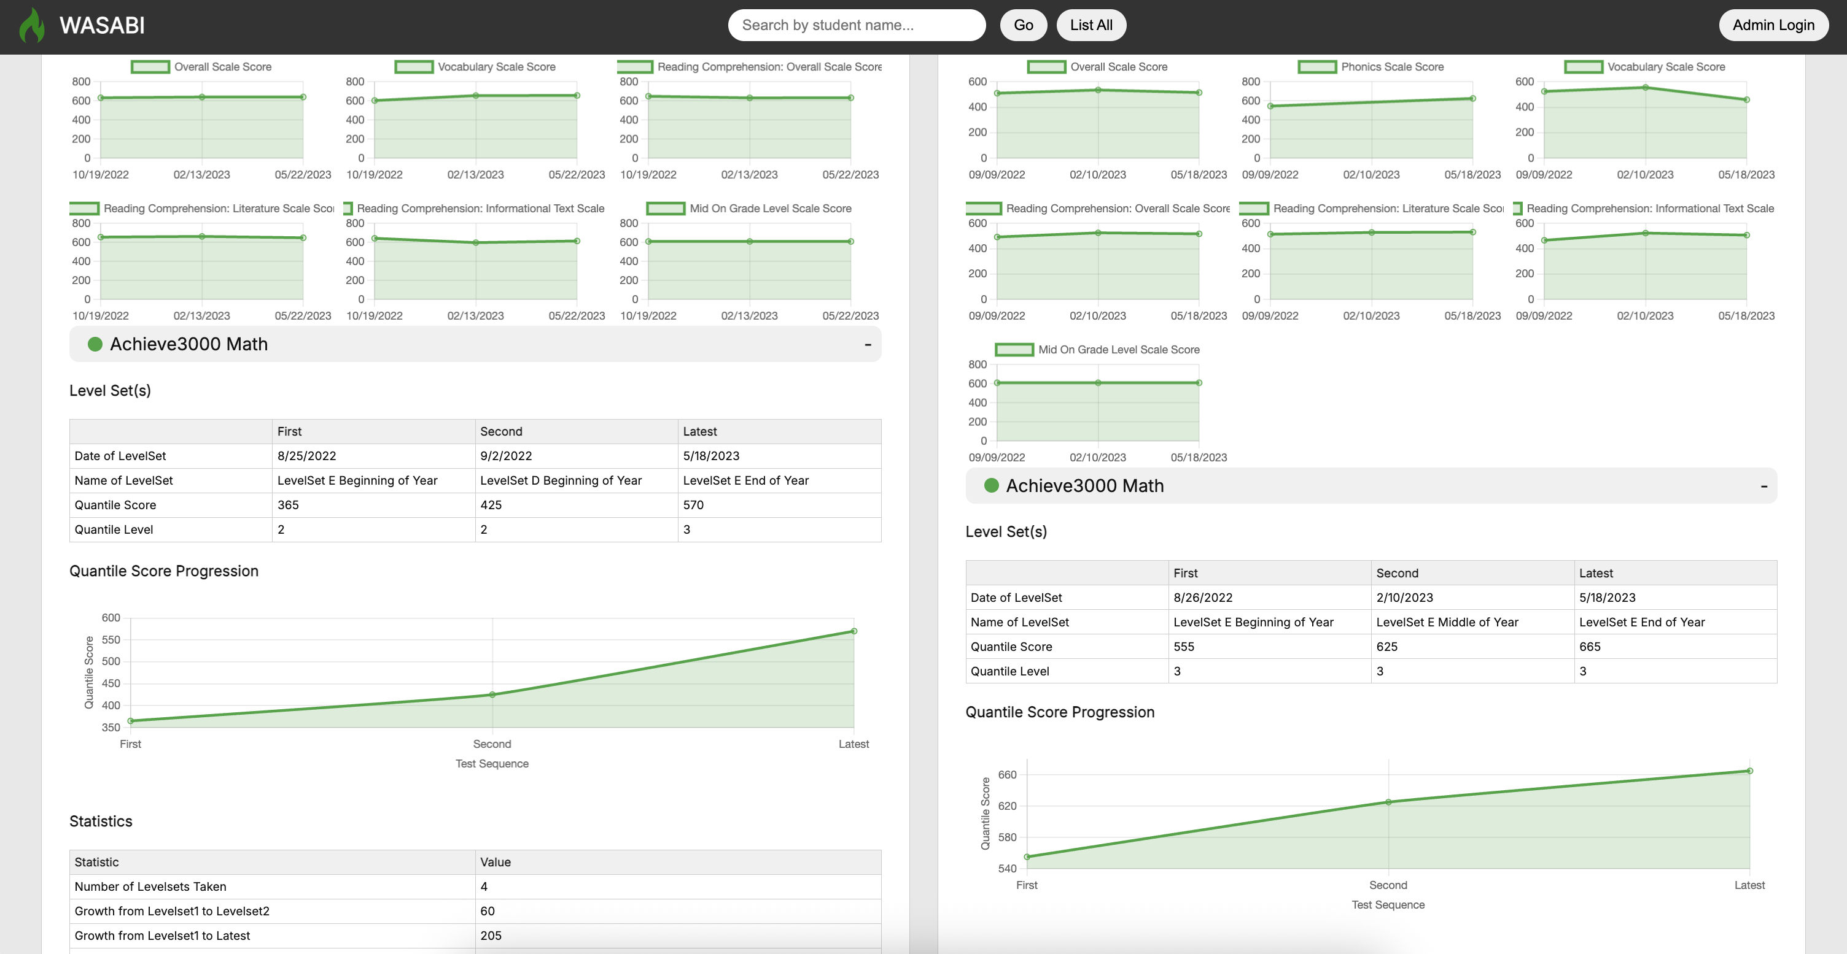Toggle left Mid On Grade Level legend swatch

[666, 209]
